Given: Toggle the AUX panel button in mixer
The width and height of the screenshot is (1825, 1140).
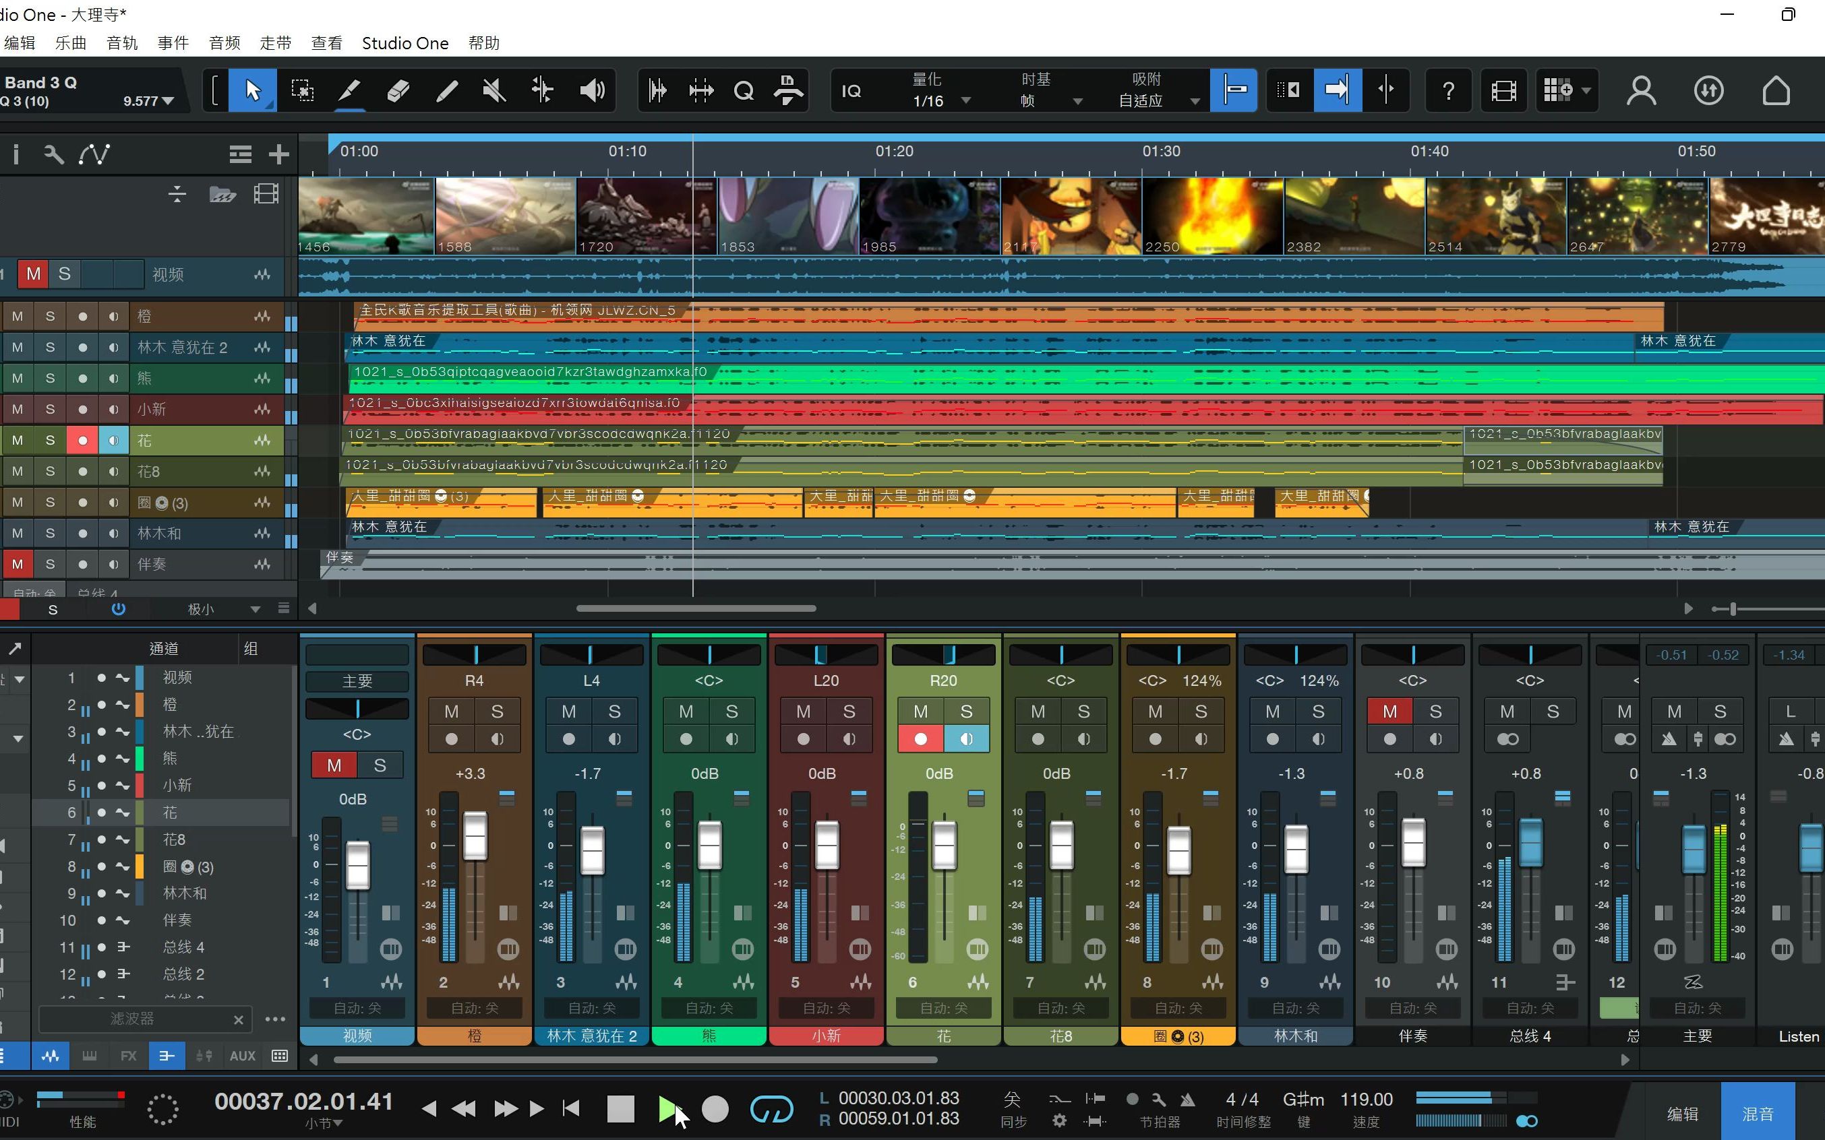Looking at the screenshot, I should 242,1056.
